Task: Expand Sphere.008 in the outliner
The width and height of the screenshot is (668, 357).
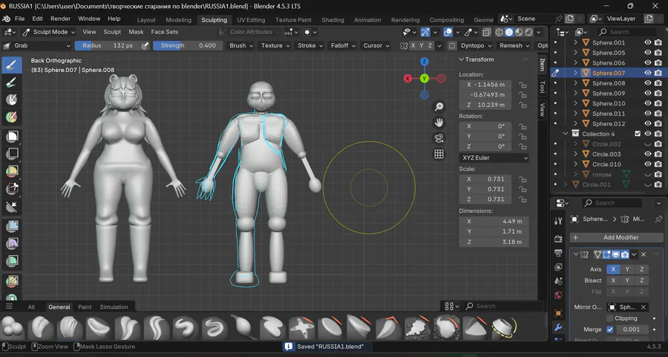Action: coord(575,83)
